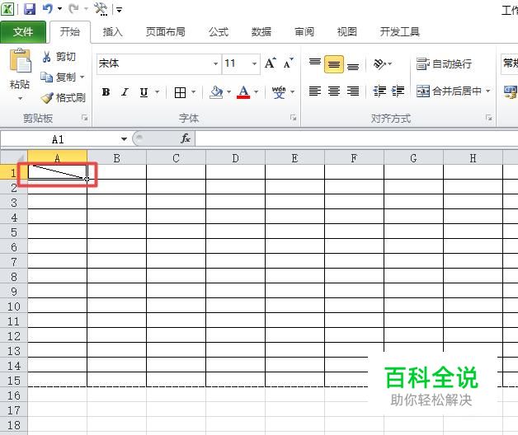
Task: Toggle Middle Align vertical alignment
Action: (334, 63)
